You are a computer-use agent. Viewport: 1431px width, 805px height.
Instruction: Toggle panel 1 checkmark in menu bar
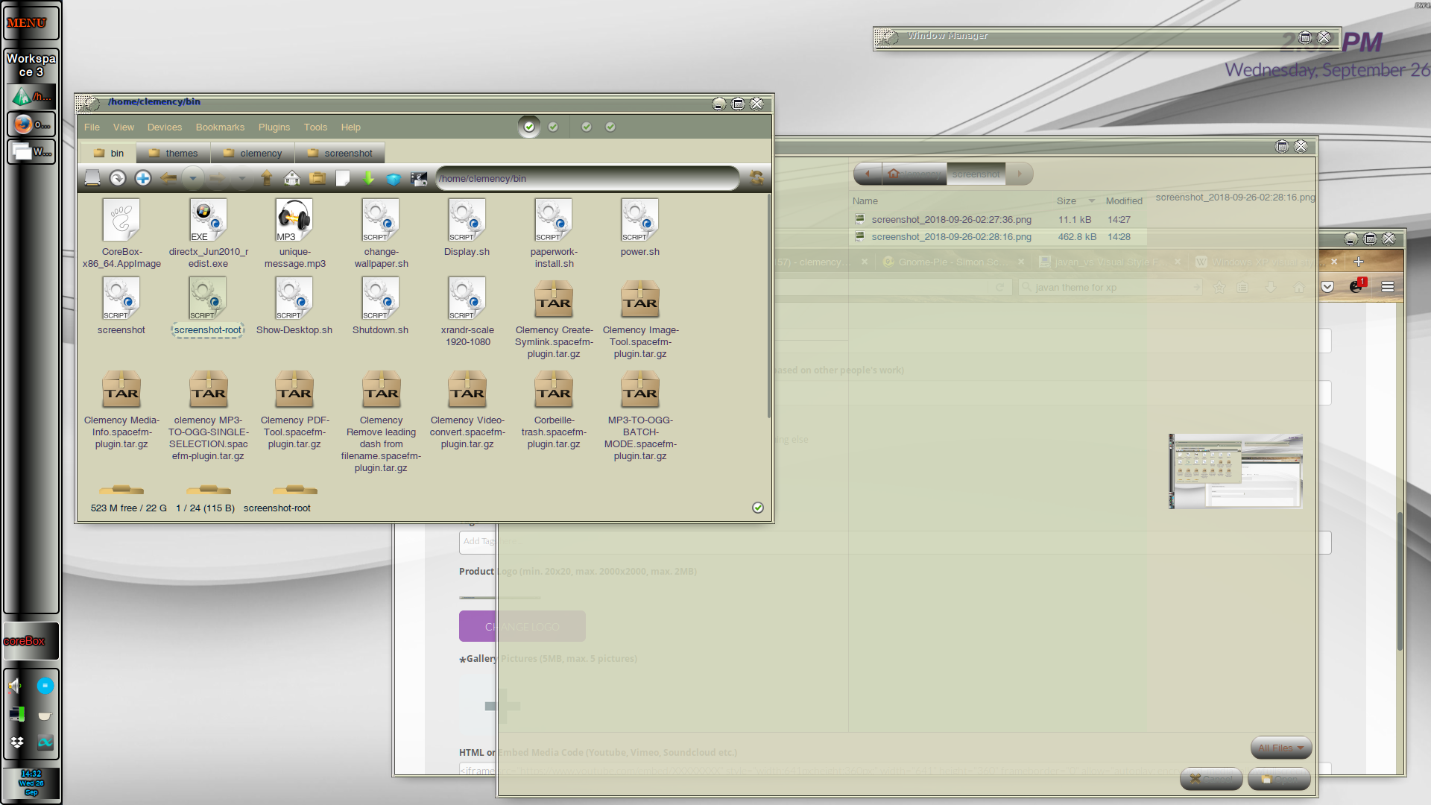[x=529, y=127]
